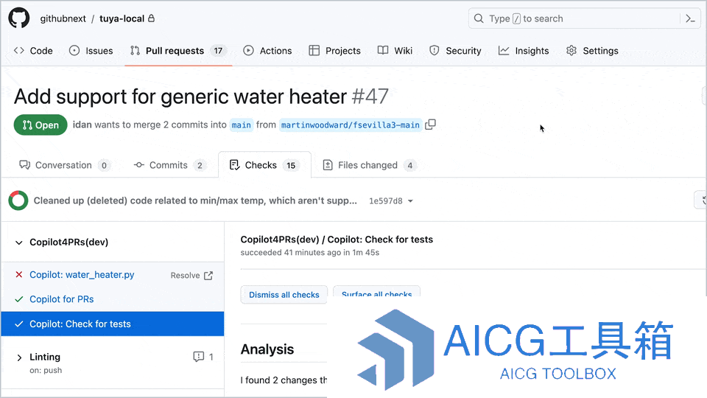Open the repository Settings tab
This screenshot has height=398, width=707.
(x=592, y=51)
